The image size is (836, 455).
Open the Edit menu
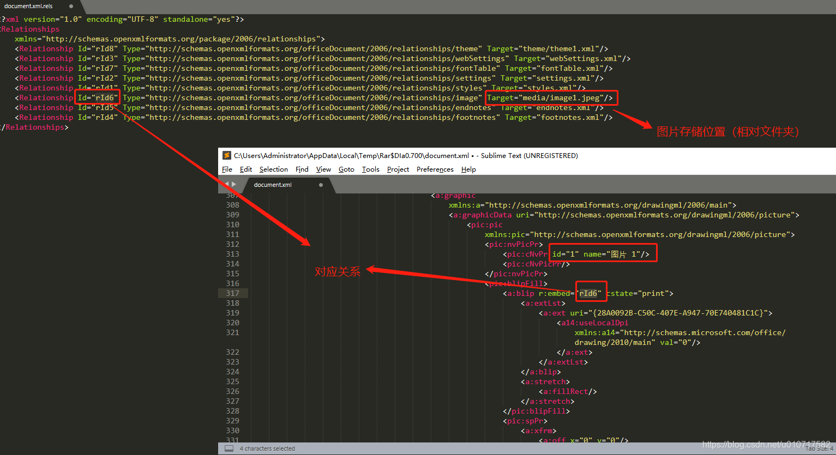246,169
